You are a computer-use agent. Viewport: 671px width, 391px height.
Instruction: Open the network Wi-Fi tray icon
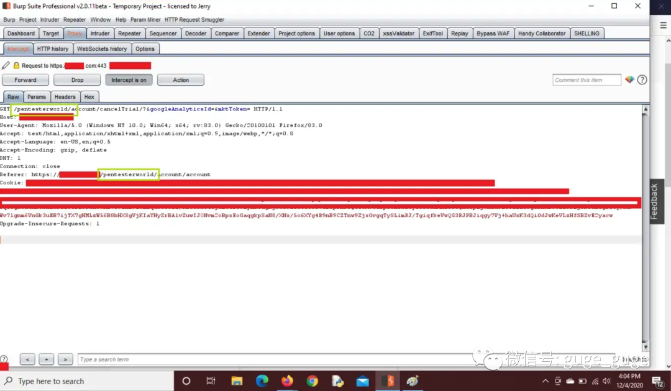tap(595, 380)
